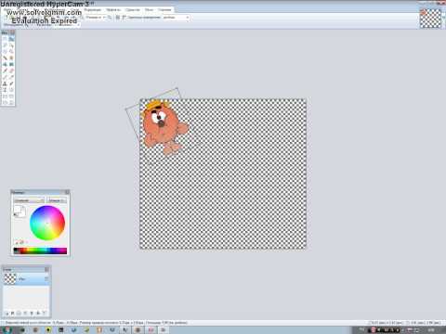Select the Move Selection tool

tap(11, 45)
